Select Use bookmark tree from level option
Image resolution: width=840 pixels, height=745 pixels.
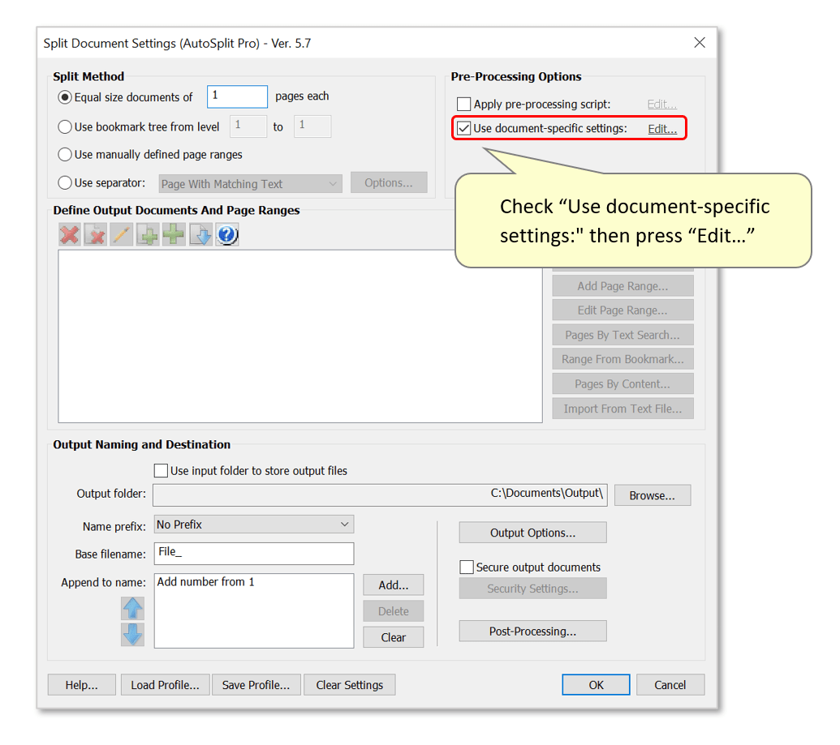pyautogui.click(x=65, y=126)
